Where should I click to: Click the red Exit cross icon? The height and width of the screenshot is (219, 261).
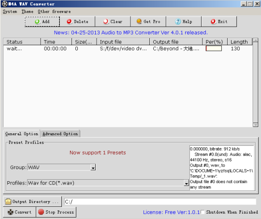213,21
